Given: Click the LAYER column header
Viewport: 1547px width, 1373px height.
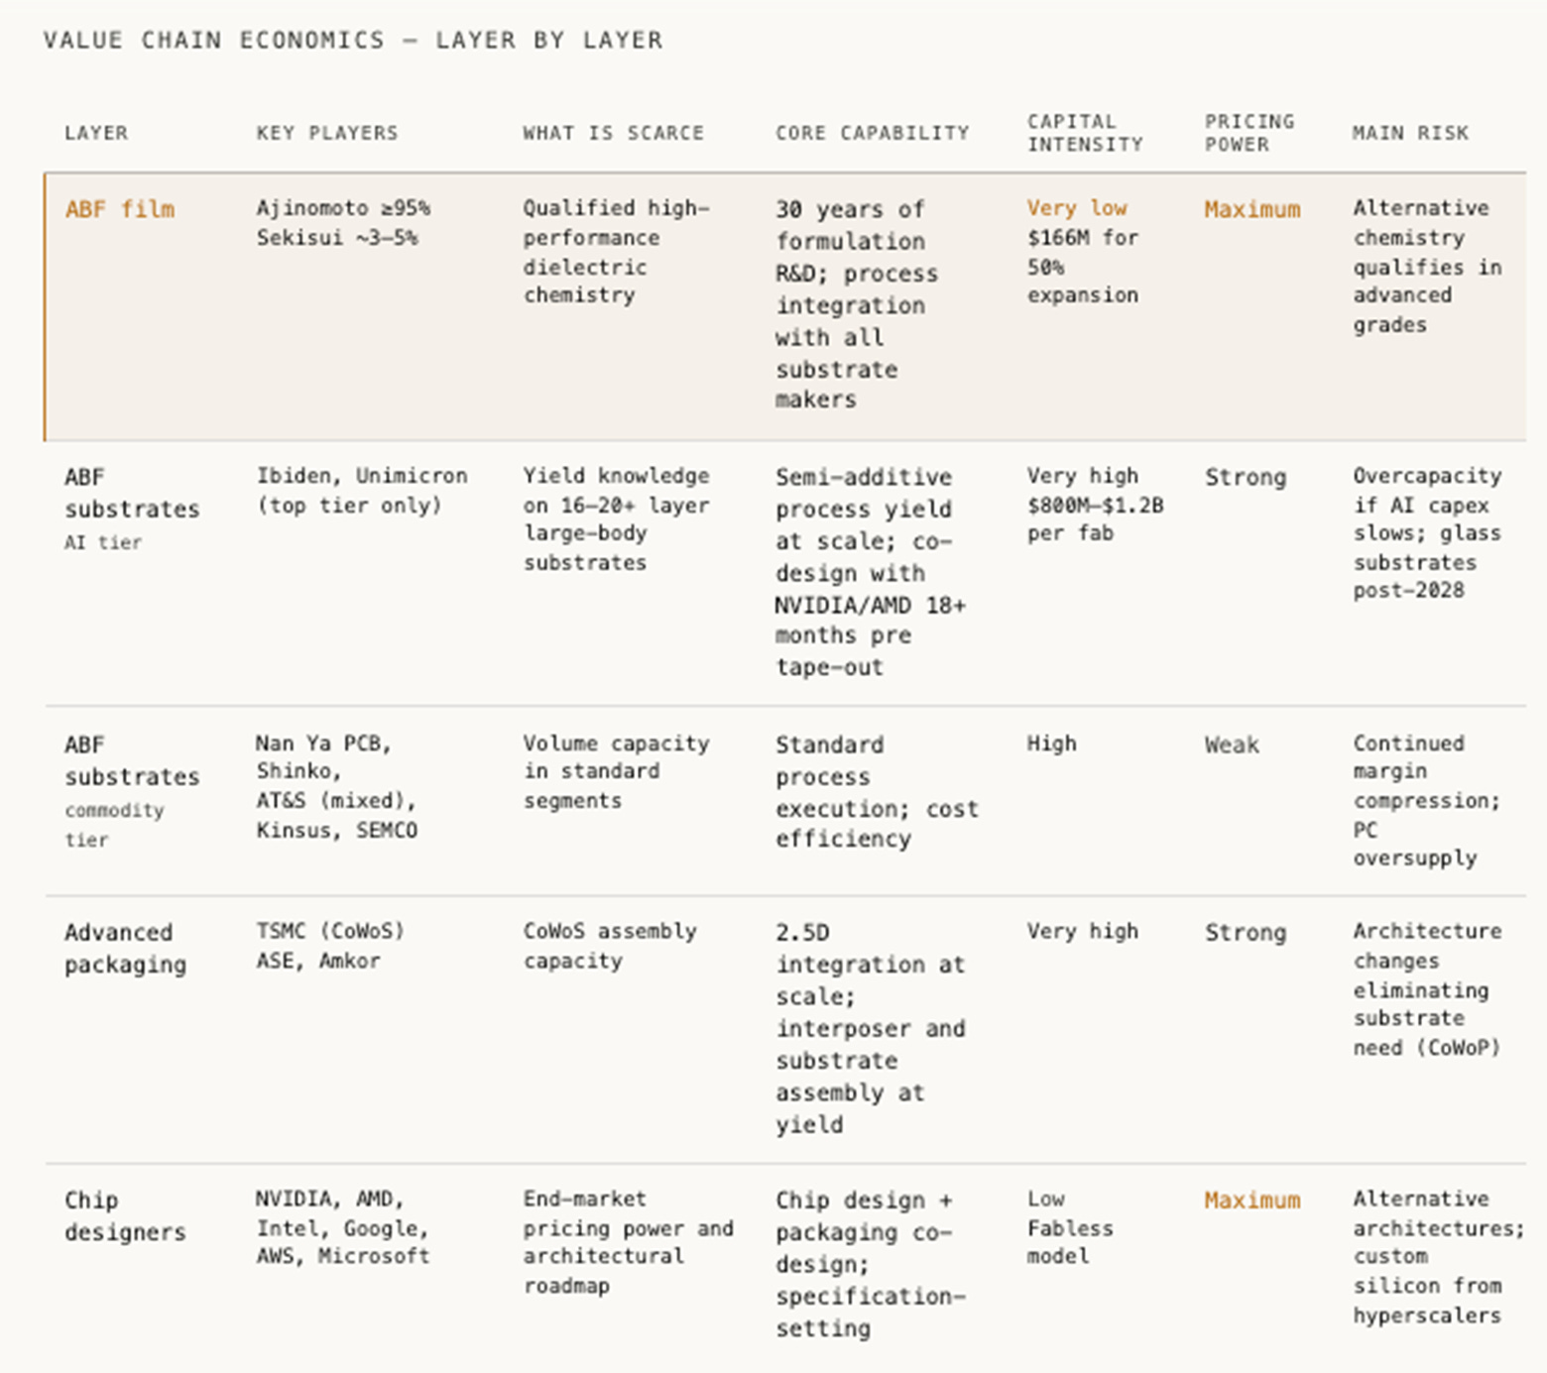Looking at the screenshot, I should coord(96,133).
